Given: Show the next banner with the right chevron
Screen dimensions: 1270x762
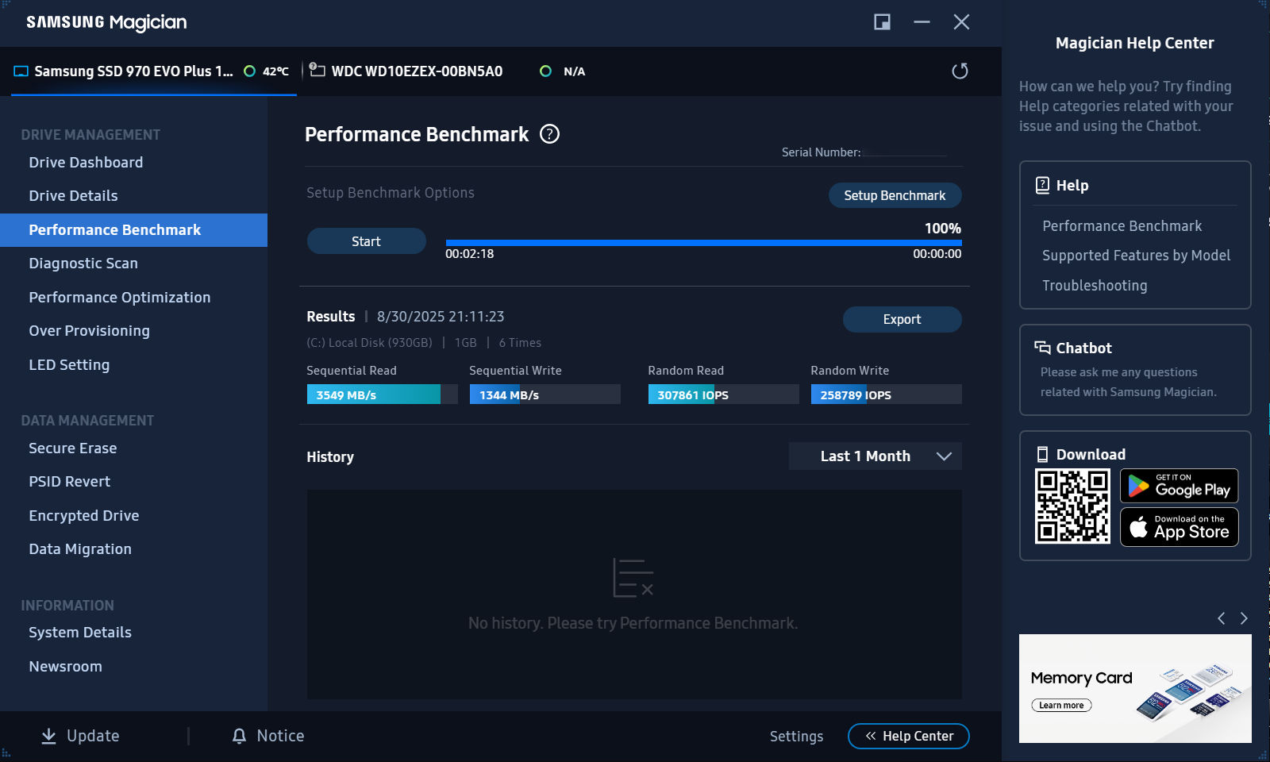Looking at the screenshot, I should [x=1244, y=618].
